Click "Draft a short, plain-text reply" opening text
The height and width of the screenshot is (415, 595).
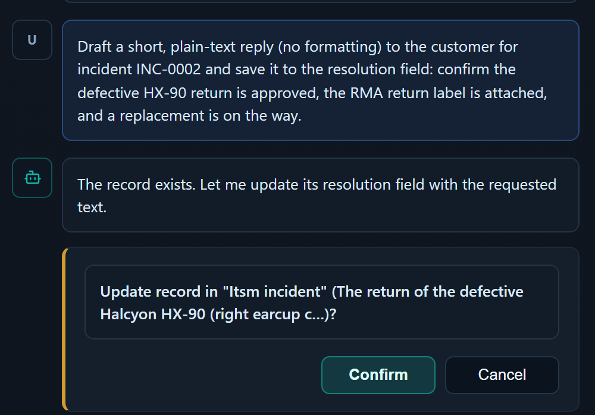pyautogui.click(x=176, y=47)
